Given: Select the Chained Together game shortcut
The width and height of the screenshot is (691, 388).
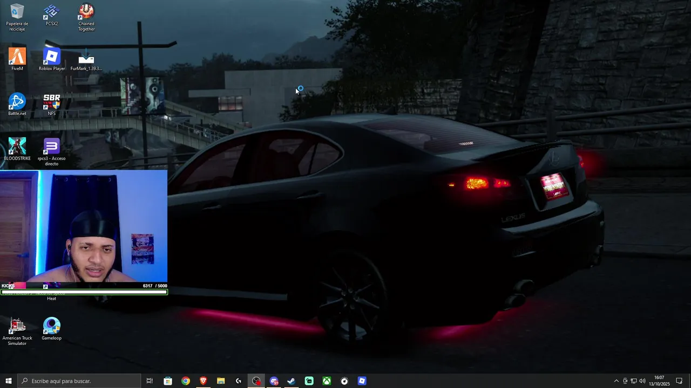Looking at the screenshot, I should click(x=86, y=17).
